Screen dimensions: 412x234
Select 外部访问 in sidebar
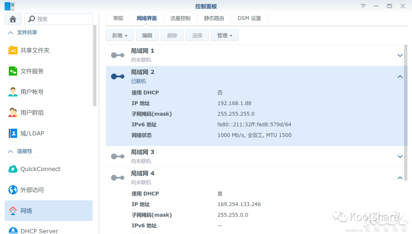tap(32, 190)
